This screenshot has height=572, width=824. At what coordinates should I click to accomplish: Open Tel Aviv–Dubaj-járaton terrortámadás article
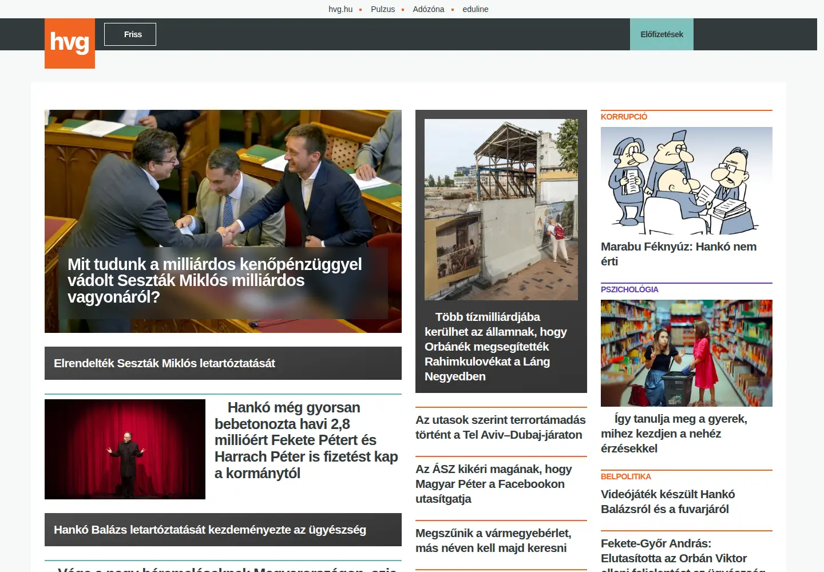coord(501,427)
